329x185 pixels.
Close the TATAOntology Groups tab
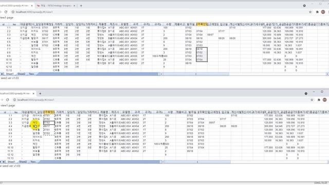click(x=74, y=6)
